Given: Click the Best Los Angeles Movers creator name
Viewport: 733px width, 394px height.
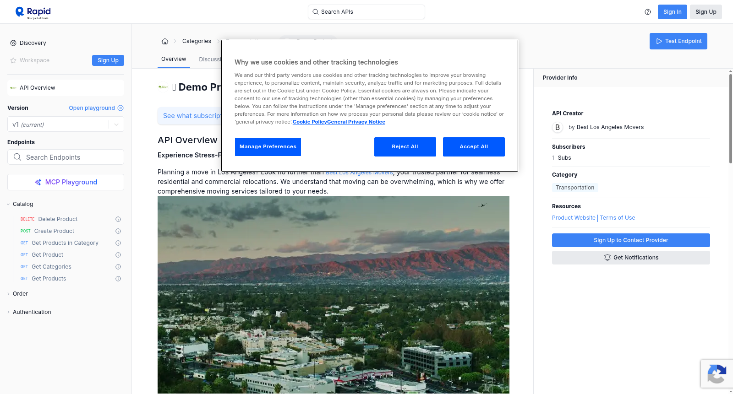Looking at the screenshot, I should tap(610, 127).
